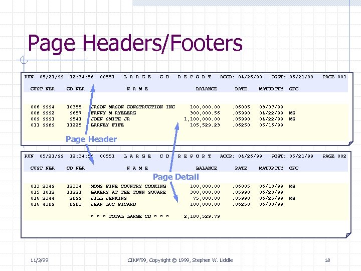
Task: Click 'N A M E' column header on PAGE 002 report
Action: 137,168
